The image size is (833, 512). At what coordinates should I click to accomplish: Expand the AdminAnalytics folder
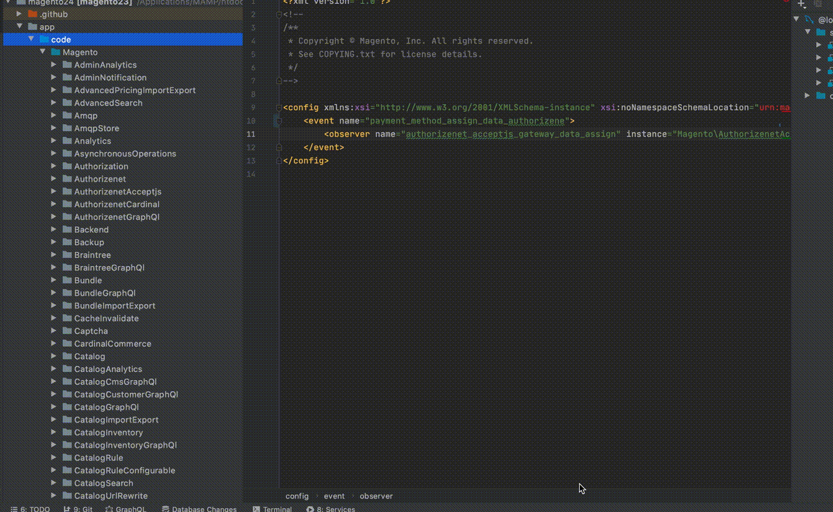coord(54,65)
